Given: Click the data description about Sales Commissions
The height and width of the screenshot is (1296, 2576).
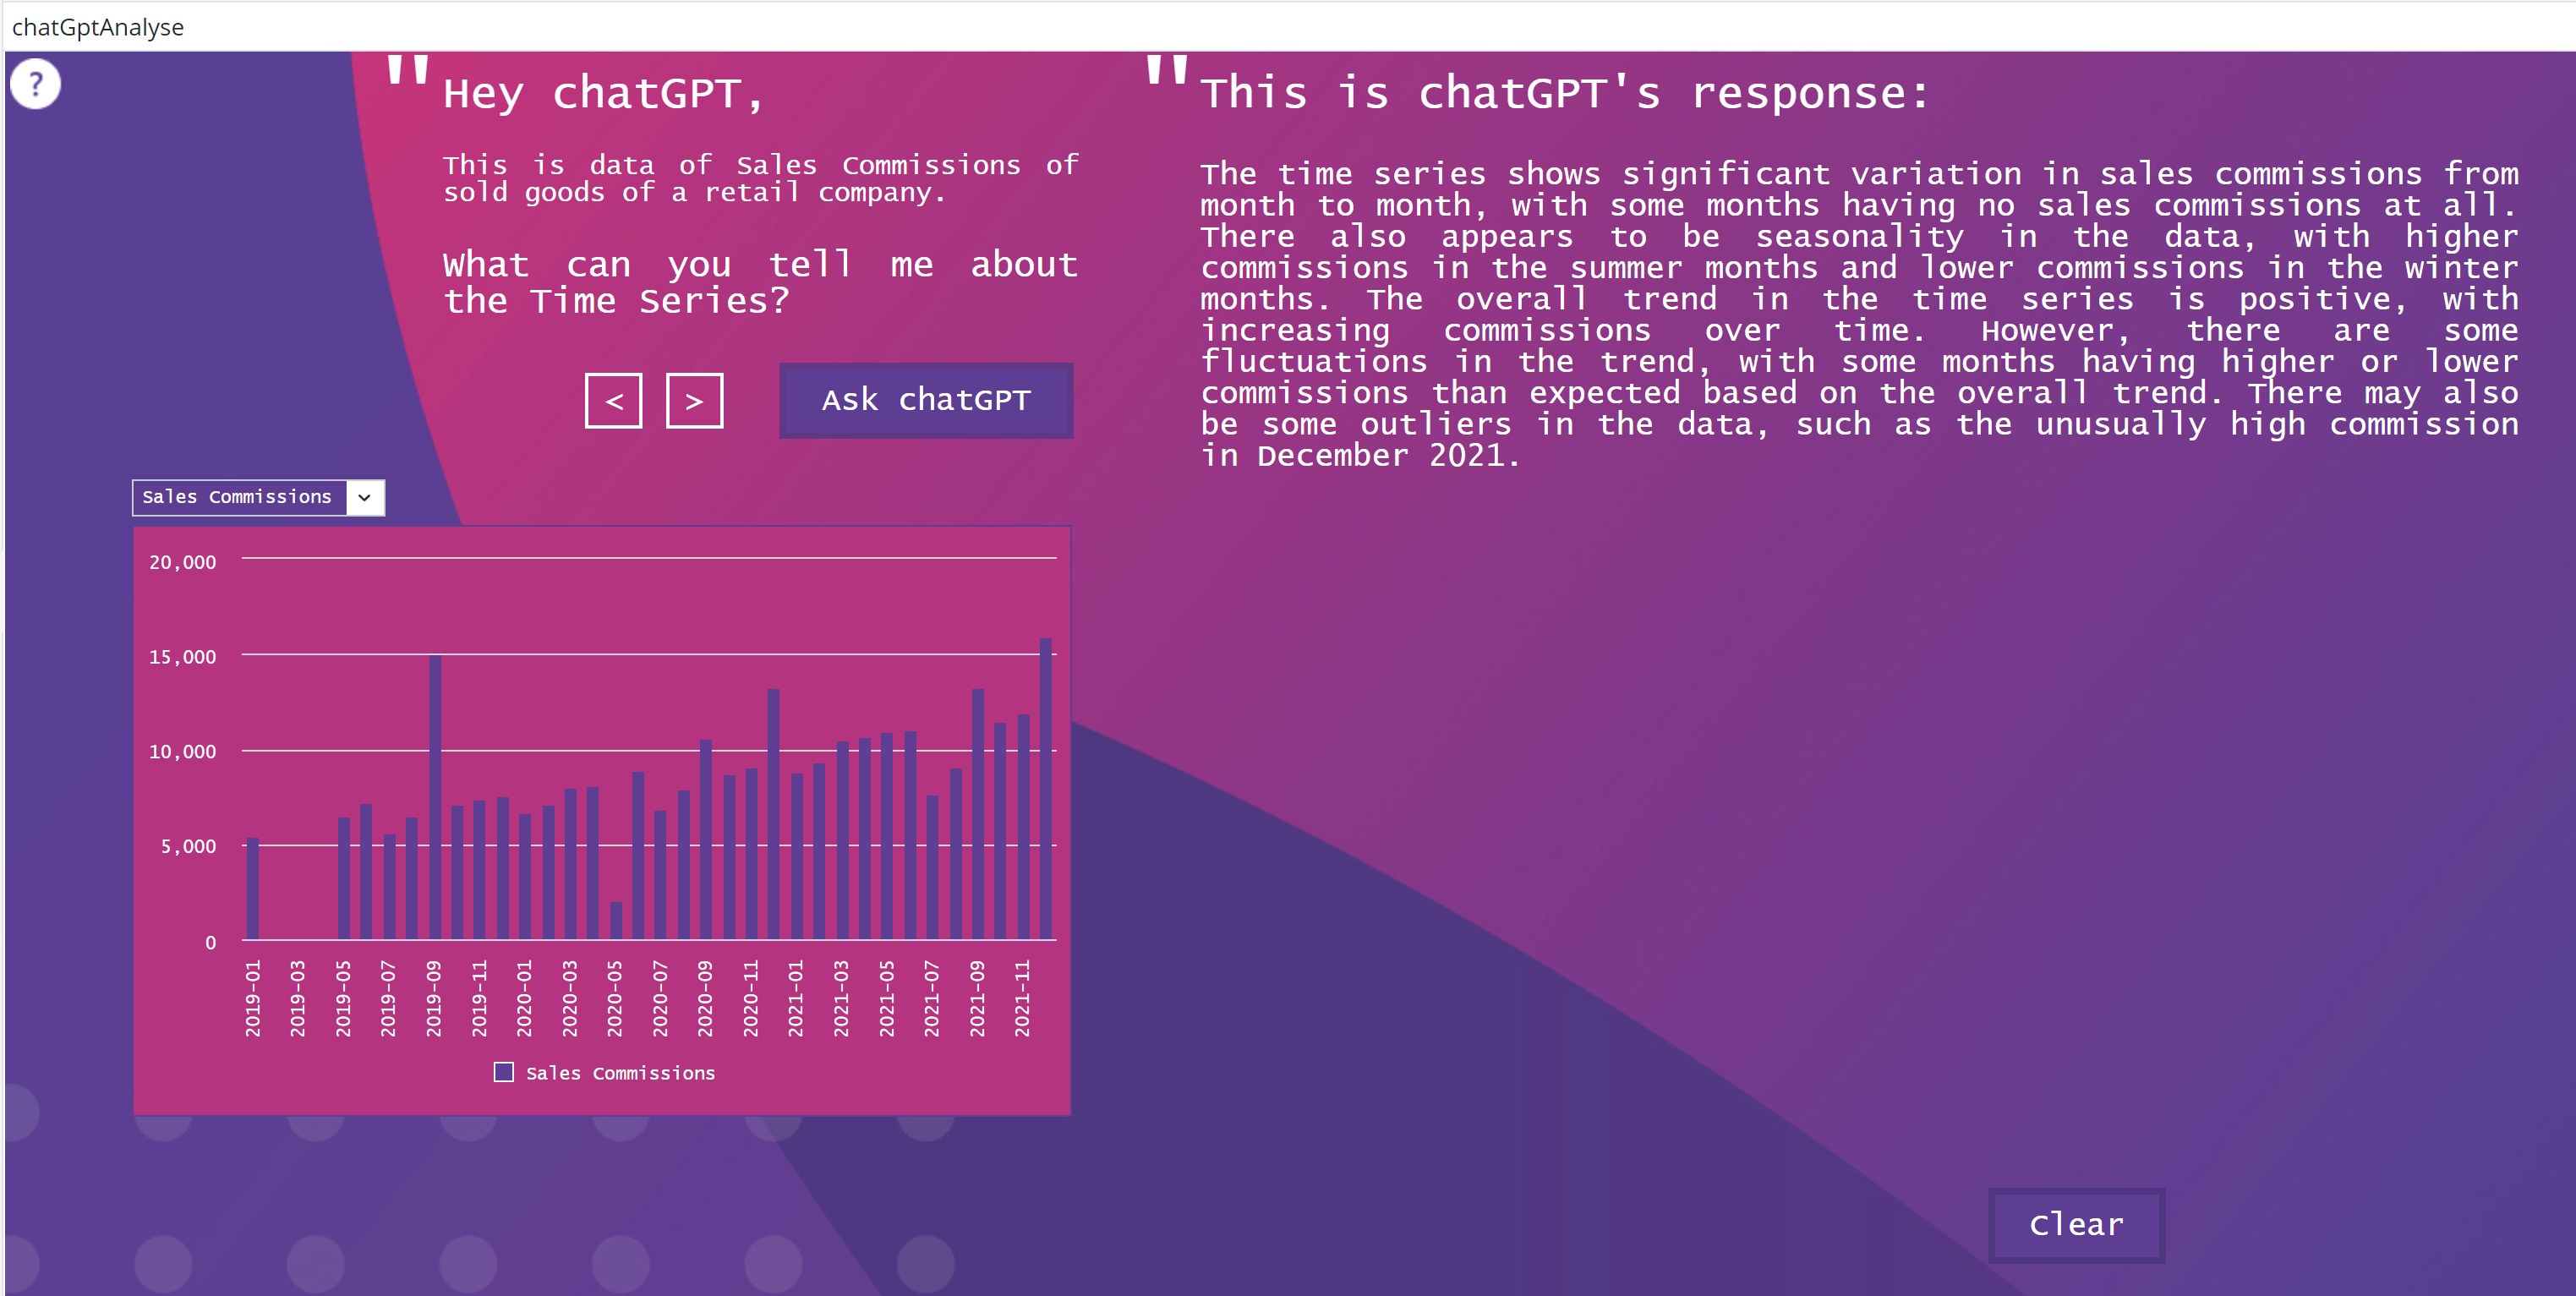Looking at the screenshot, I should coord(760,178).
